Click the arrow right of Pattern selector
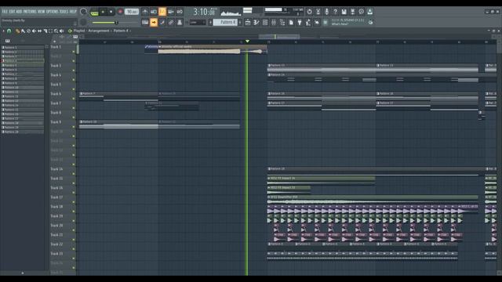 pyautogui.click(x=240, y=23)
